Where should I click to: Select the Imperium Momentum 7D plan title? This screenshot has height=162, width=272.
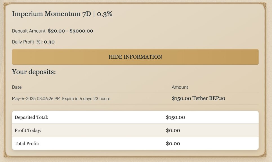click(x=62, y=14)
